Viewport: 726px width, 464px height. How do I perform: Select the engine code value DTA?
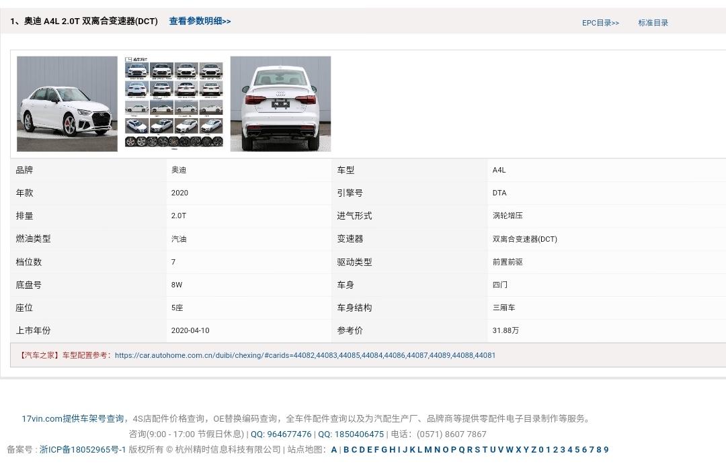tap(499, 193)
